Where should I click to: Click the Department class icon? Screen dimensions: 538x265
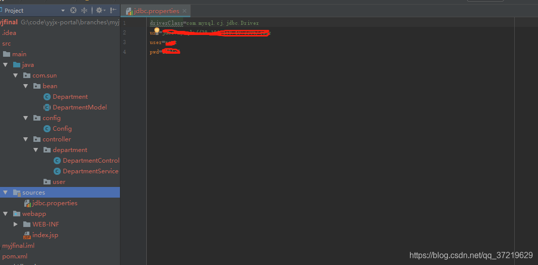[47, 97]
